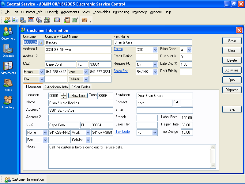Click the Exit button
This screenshot has width=245, height=184.
pyautogui.click(x=232, y=109)
